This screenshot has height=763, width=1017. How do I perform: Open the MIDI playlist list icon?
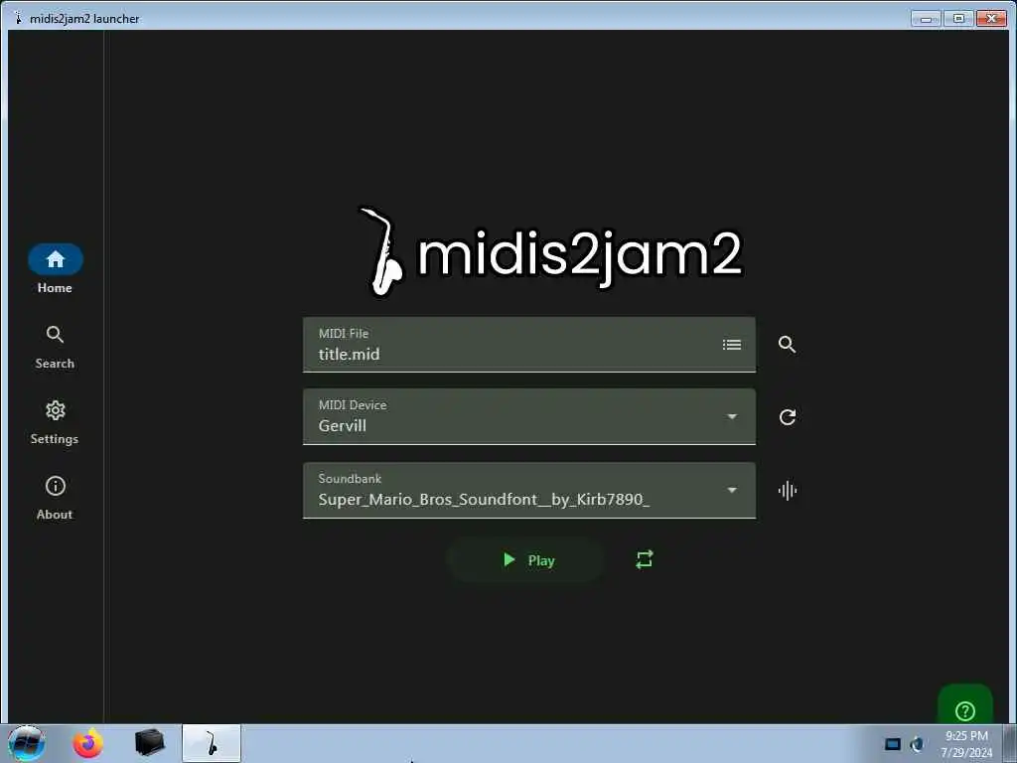[x=732, y=345]
